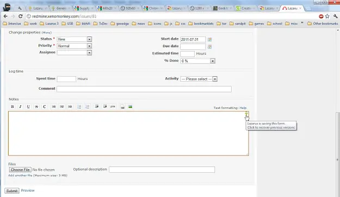
Task: Click the page vertical scrollbar thumb
Action: point(338,154)
